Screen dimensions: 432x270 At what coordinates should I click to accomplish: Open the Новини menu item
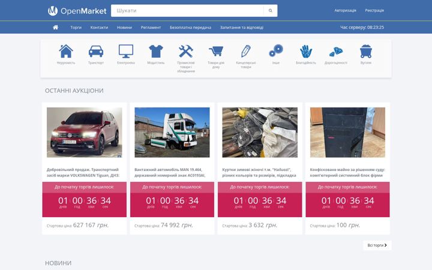124,27
